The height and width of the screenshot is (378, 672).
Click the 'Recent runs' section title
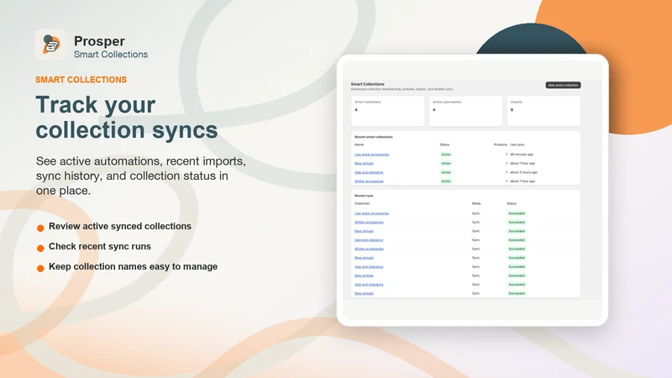364,196
